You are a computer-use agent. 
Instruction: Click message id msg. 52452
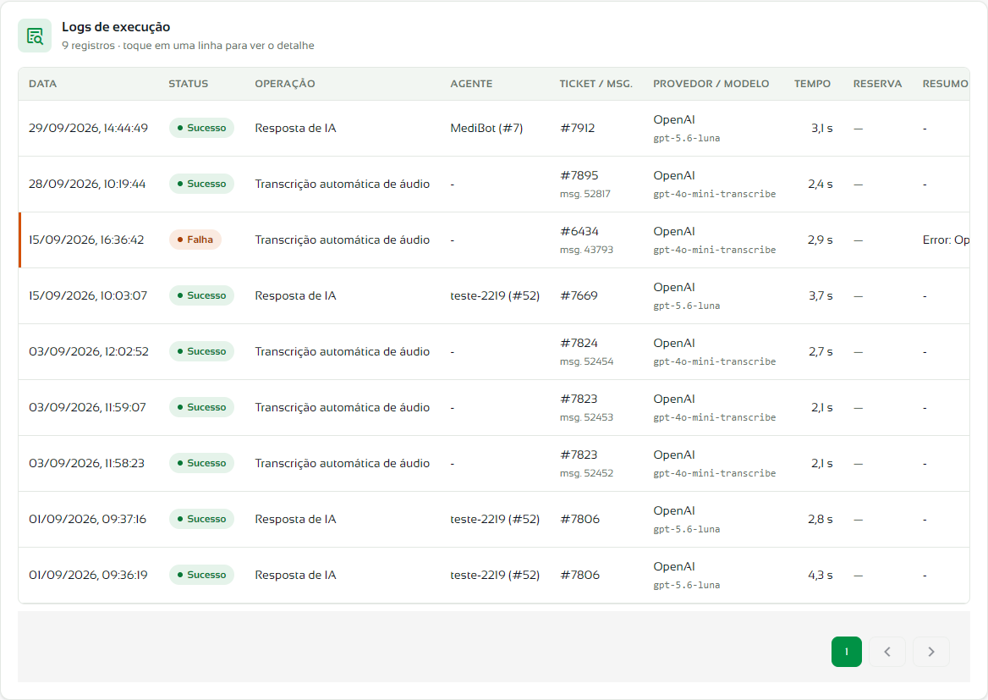point(586,473)
